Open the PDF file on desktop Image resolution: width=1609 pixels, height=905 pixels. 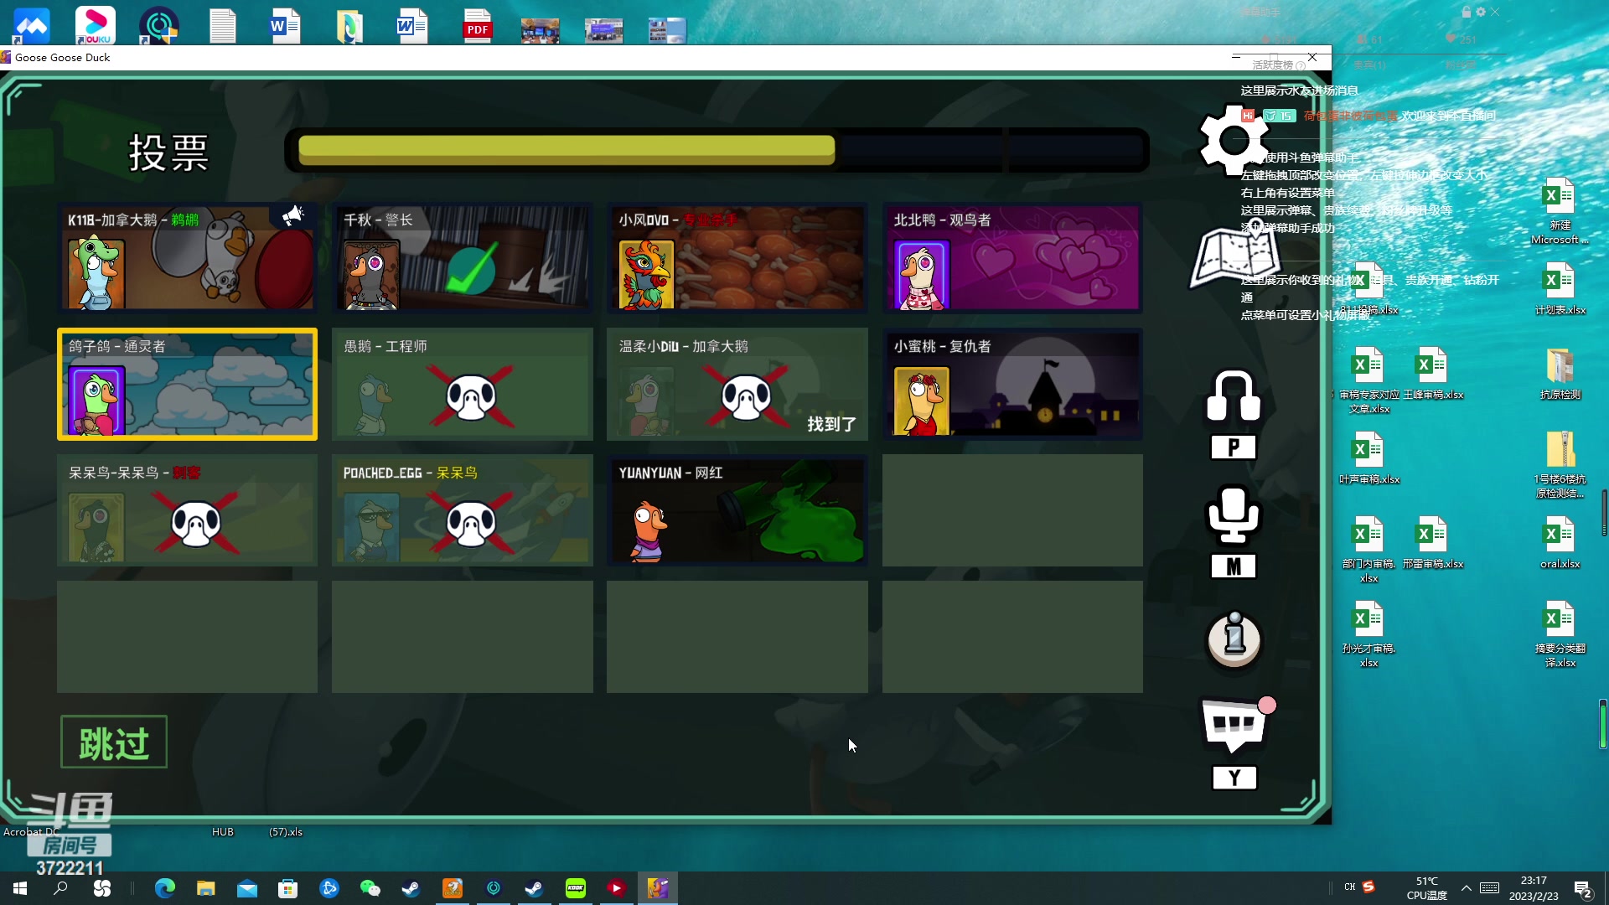(x=478, y=25)
